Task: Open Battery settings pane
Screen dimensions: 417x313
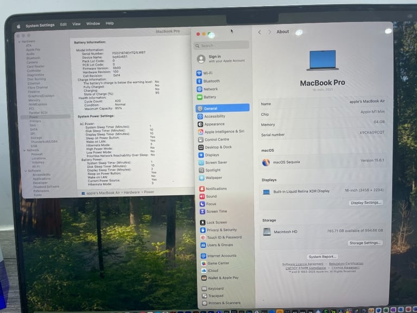Action: coord(207,97)
